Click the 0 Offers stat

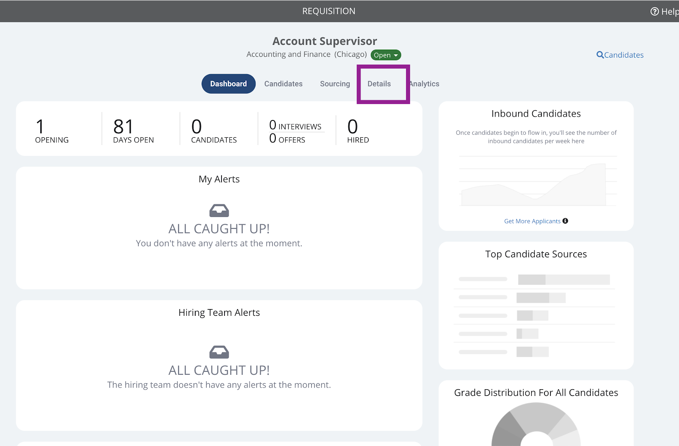[x=287, y=139]
